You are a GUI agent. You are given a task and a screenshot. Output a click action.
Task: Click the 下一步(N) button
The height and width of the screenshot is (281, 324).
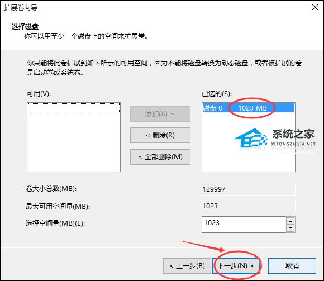[x=236, y=266]
